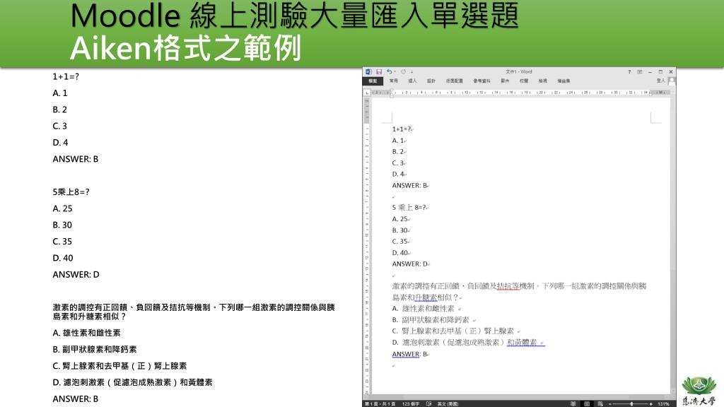Screen dimensions: 724x407
Task: Click the vertical ruler of the Word window
Action: point(367,244)
